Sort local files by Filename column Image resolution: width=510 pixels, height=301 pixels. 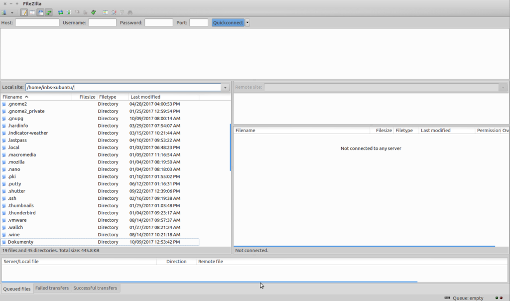coord(36,97)
